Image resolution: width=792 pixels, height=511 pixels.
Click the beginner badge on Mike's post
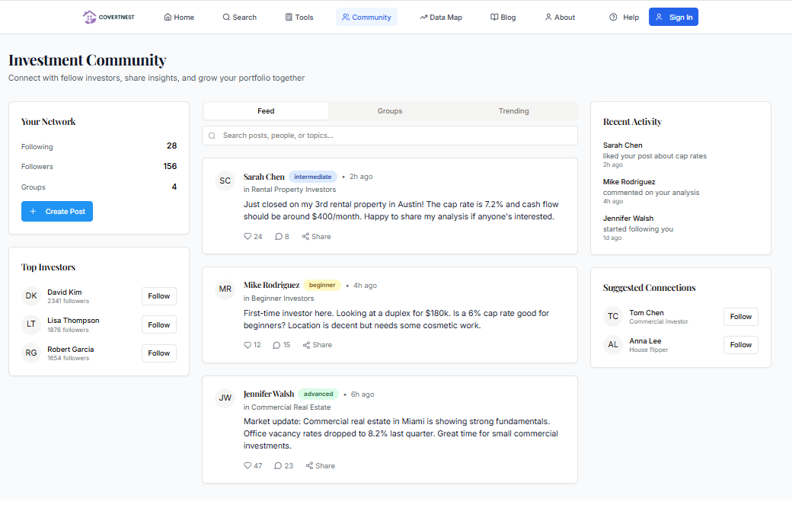pyautogui.click(x=322, y=286)
